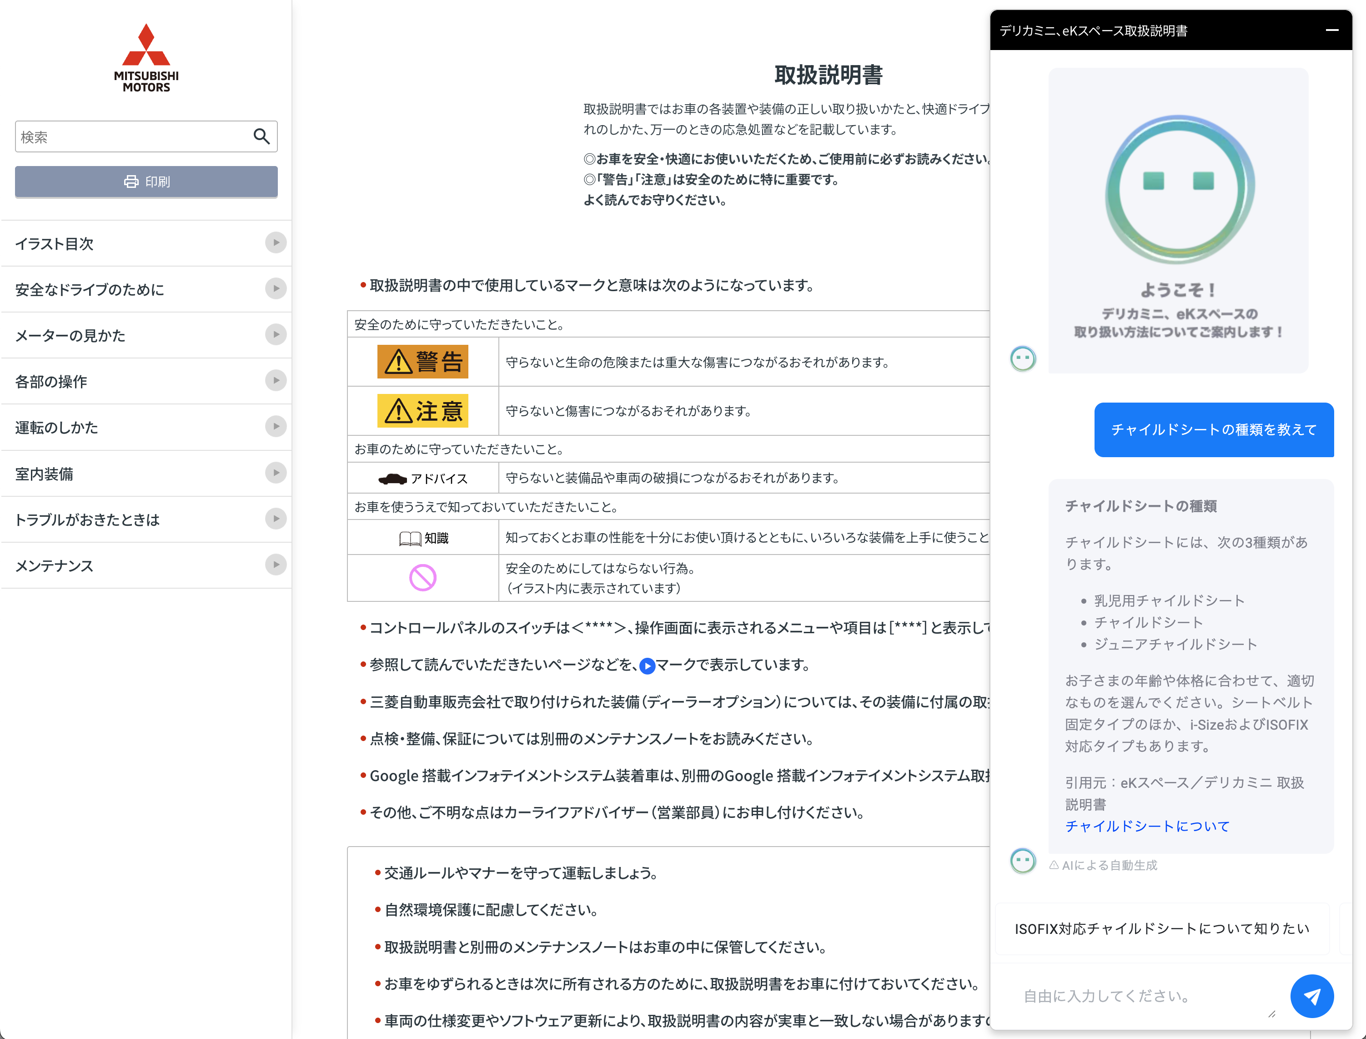Expand the 室内装備 arrow
1366x1039 pixels.
point(276,473)
